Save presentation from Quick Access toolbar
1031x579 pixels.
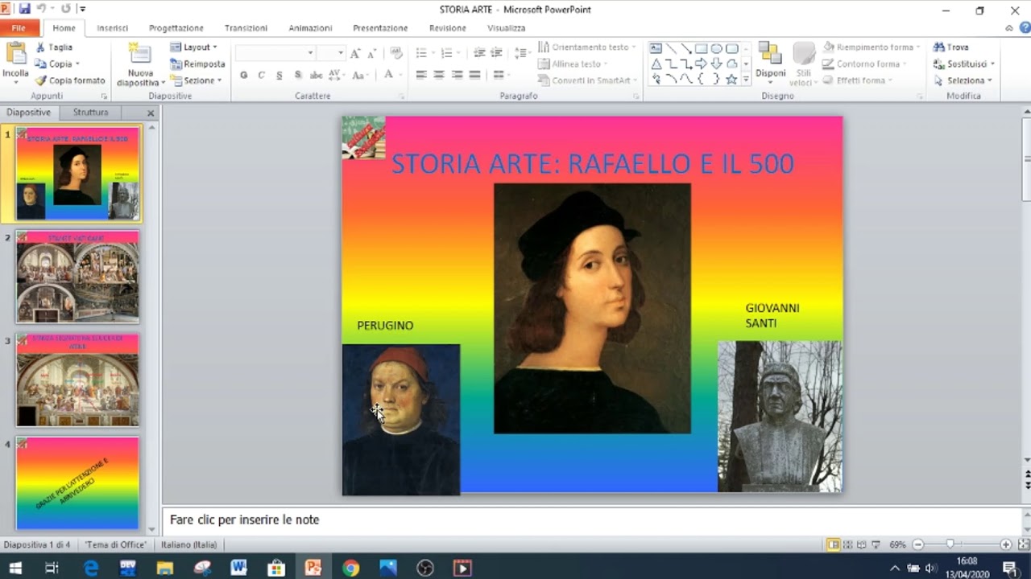[x=24, y=9]
